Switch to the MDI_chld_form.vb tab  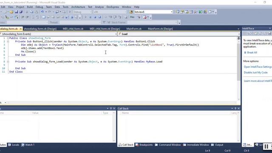tap(73, 29)
